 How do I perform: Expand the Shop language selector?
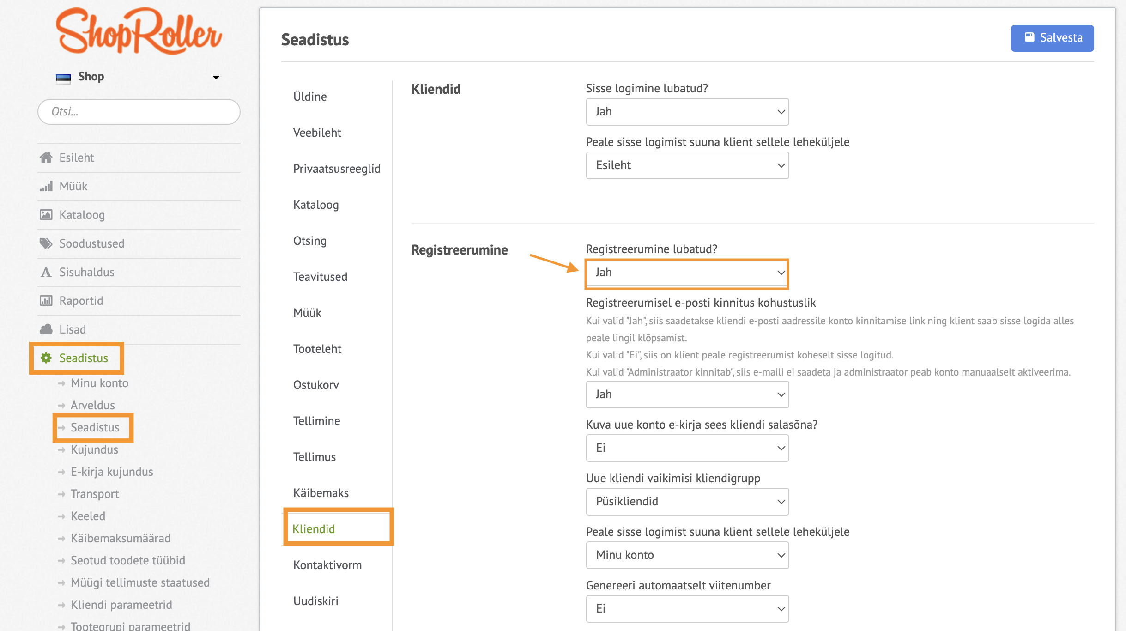pos(137,77)
